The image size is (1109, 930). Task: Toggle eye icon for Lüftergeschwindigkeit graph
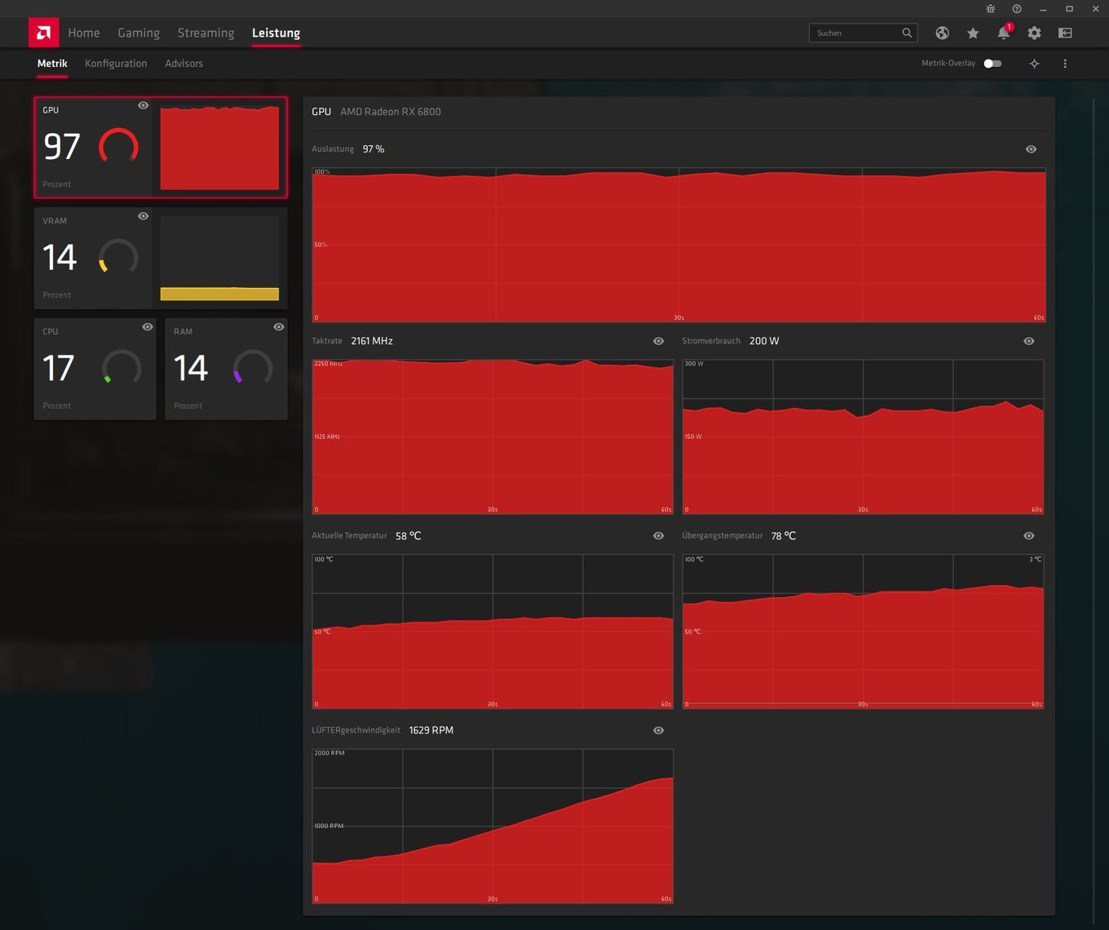click(x=658, y=730)
